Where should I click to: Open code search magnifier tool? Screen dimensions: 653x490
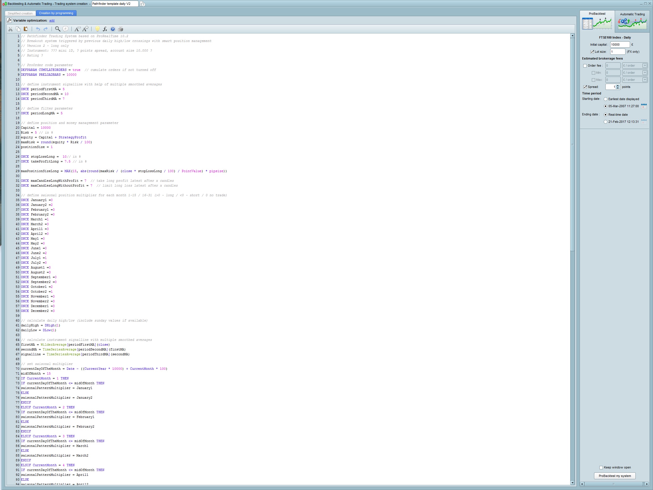58,29
